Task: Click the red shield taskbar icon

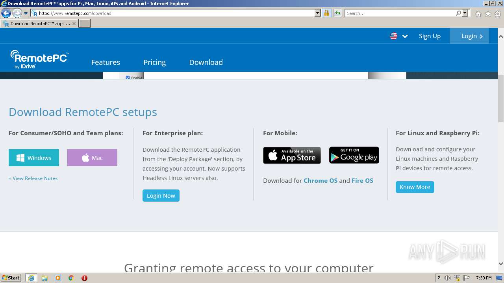Action: 84,278
